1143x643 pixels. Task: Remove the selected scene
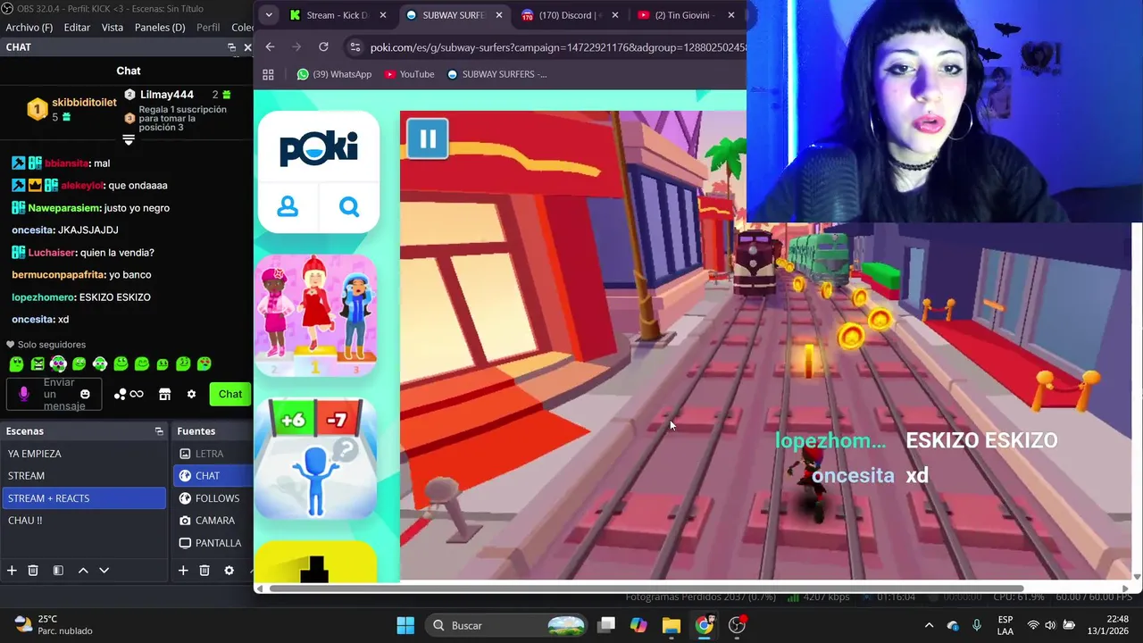coord(33,571)
